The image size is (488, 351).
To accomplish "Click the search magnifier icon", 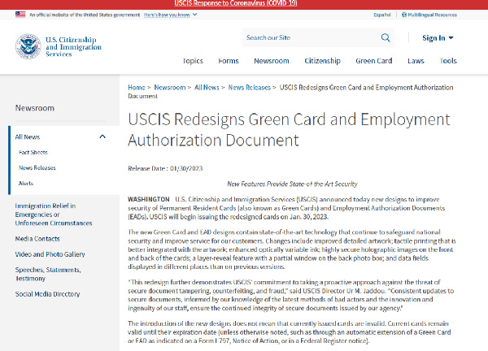I will tap(386, 37).
